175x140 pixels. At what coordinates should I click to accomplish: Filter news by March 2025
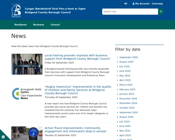(x=126, y=85)
